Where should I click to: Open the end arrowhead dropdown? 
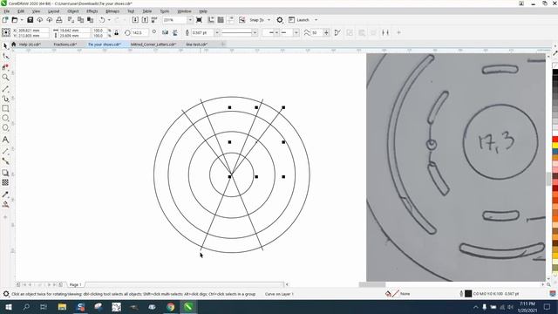pos(296,32)
